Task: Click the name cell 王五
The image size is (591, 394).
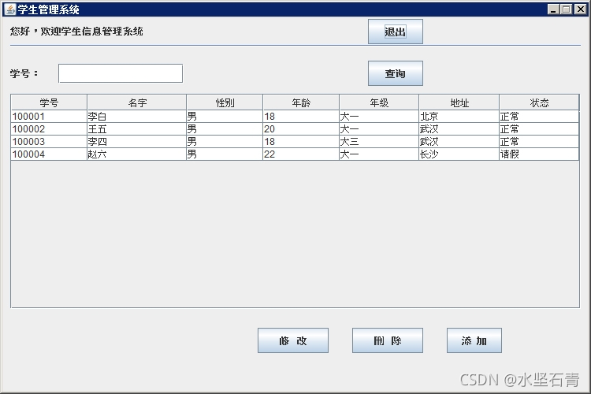Action: [137, 129]
